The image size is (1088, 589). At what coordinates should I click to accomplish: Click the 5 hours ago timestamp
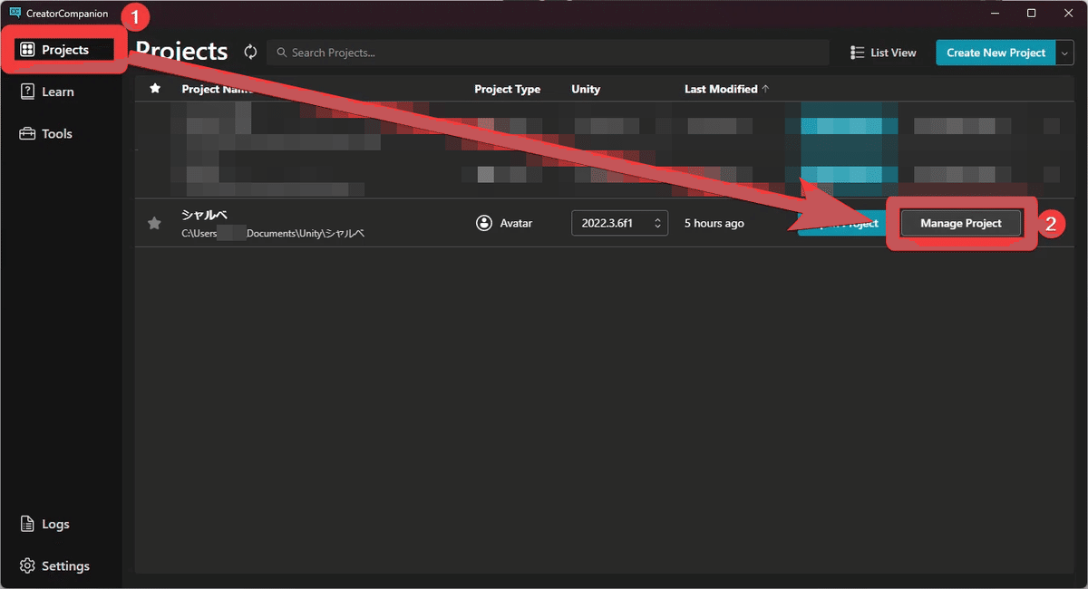tap(714, 223)
